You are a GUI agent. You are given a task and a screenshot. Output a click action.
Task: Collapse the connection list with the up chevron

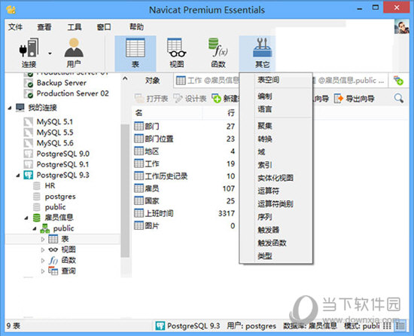pos(125,78)
